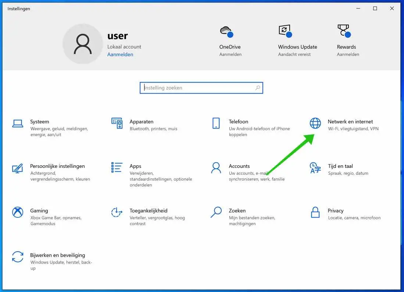Click the user profile avatar
The image size is (404, 292).
click(83, 44)
